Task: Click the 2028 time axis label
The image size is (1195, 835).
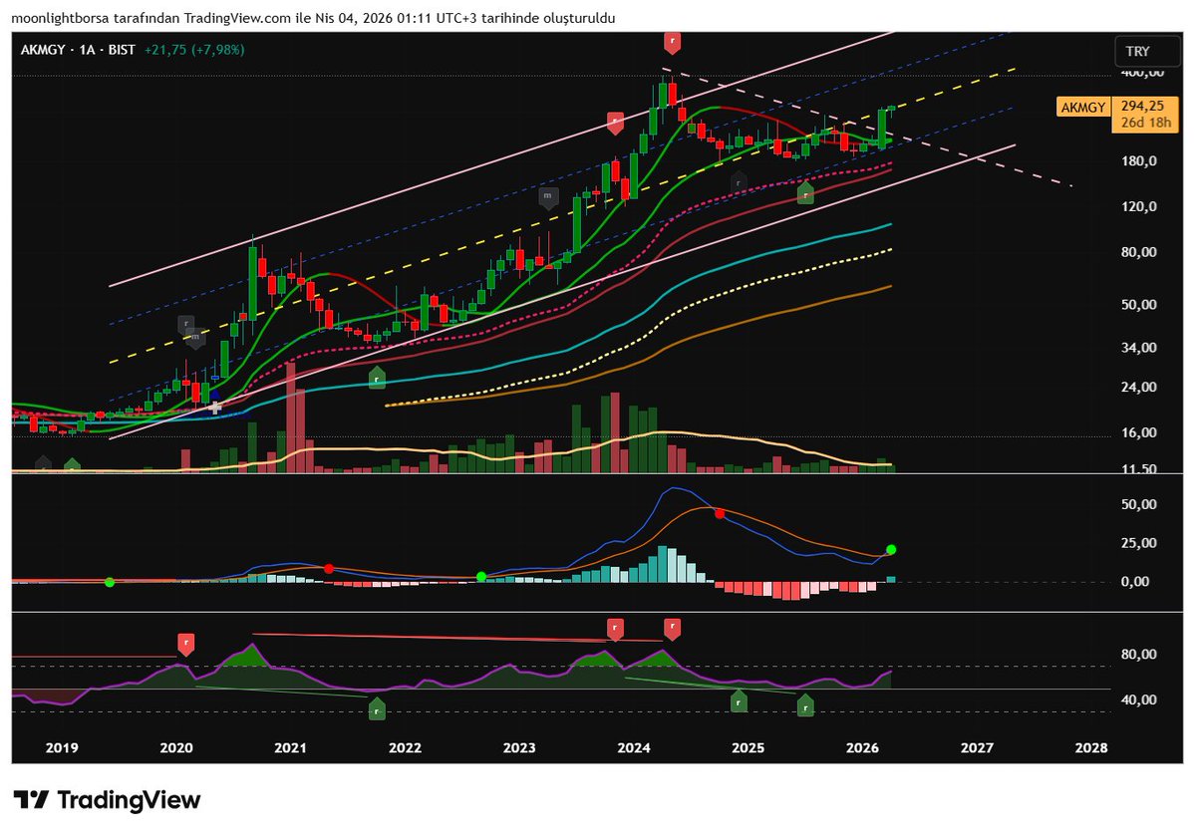Action: 1090,747
